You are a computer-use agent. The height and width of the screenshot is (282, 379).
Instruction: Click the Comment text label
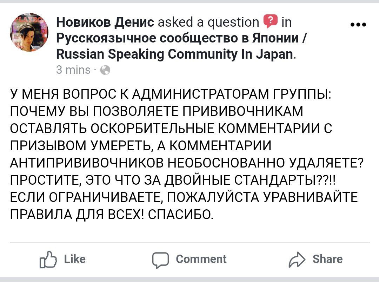(x=201, y=259)
